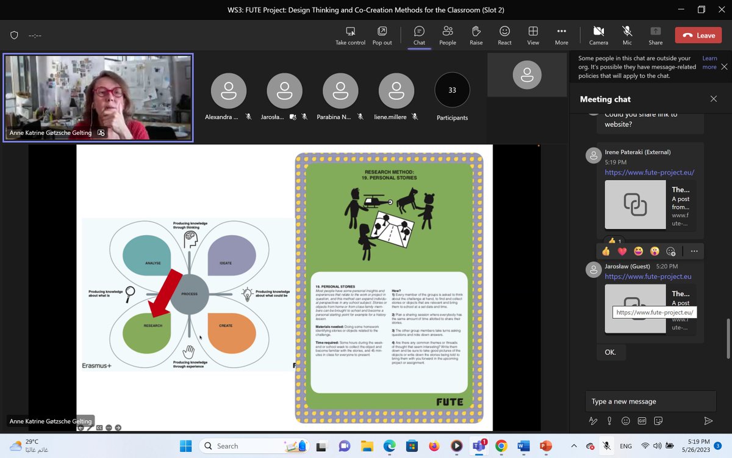732x458 pixels.
Task: Expand hidden system tray icons
Action: click(573, 446)
